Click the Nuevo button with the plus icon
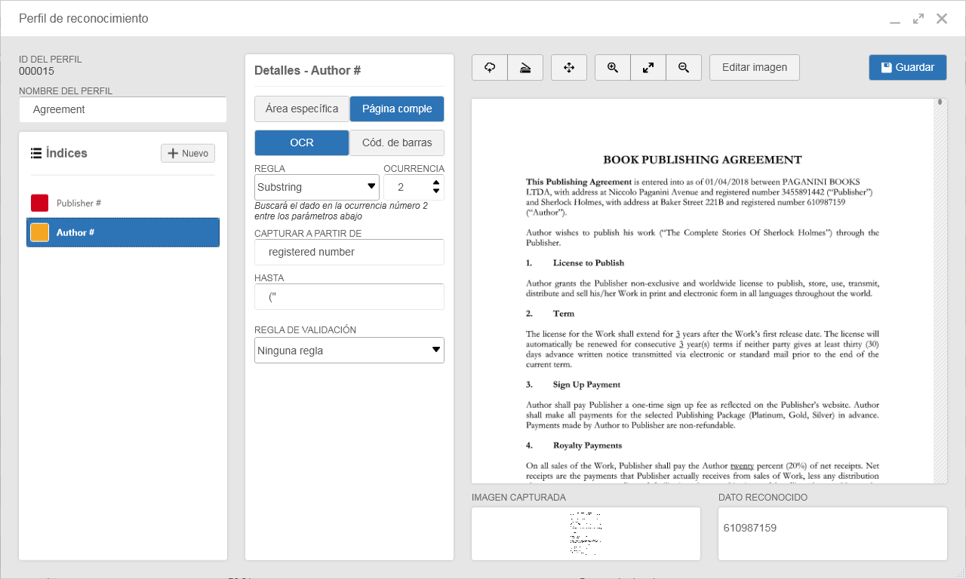 click(188, 153)
